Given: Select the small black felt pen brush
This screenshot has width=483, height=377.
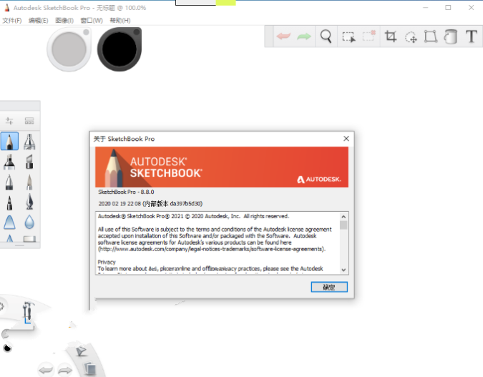Looking at the screenshot, I should (x=9, y=202).
